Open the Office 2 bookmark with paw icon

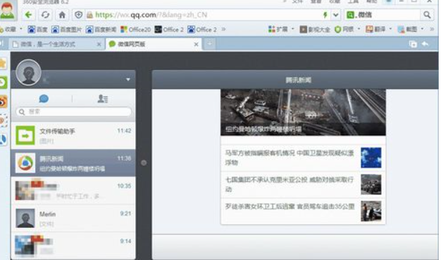203,29
